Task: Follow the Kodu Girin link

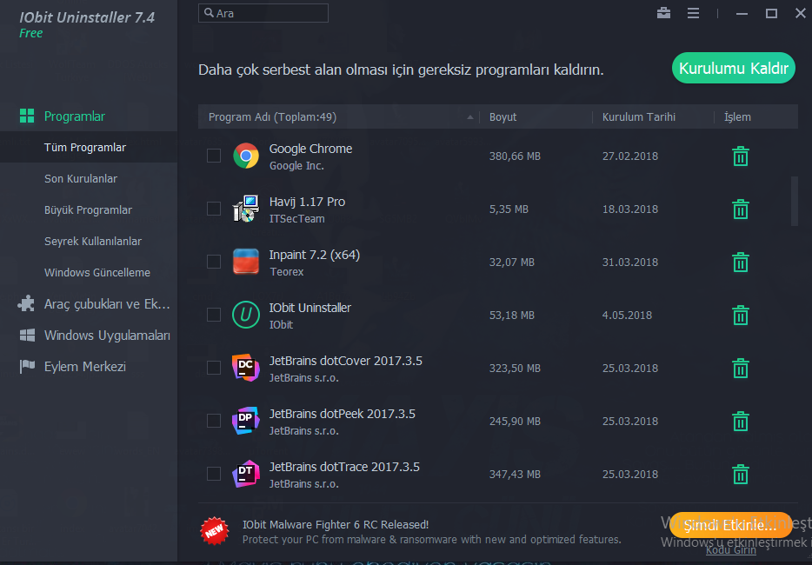Action: pos(730,549)
